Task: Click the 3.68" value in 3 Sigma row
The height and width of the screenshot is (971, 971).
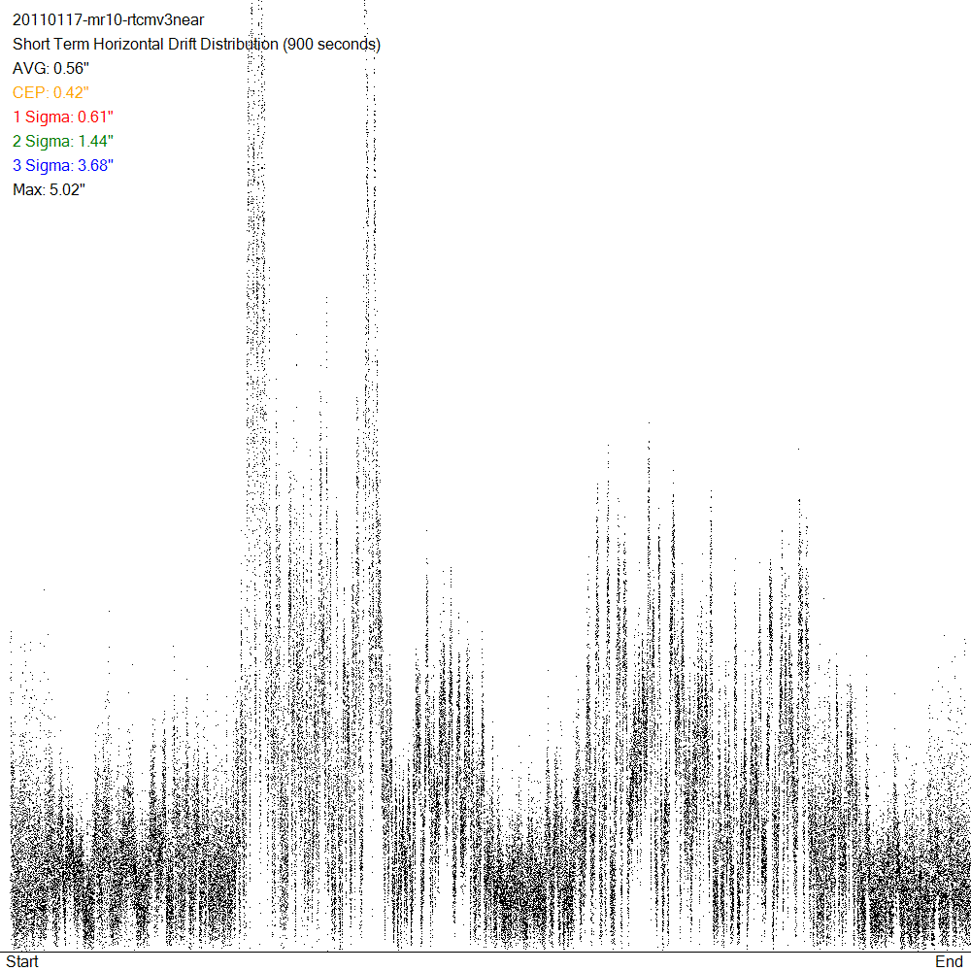Action: pos(96,166)
